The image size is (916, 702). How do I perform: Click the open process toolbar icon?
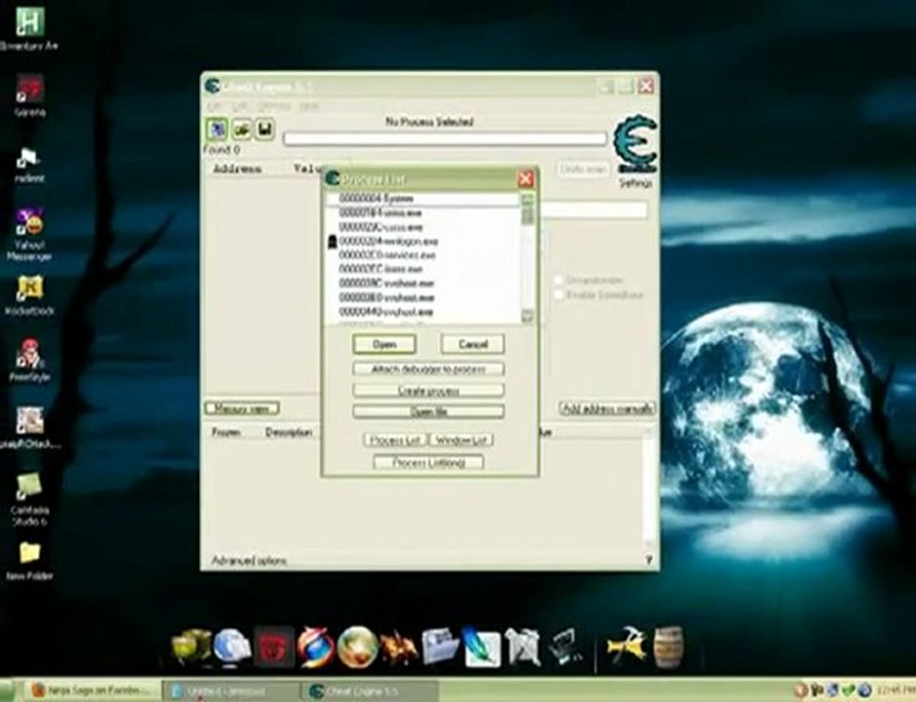[x=218, y=129]
